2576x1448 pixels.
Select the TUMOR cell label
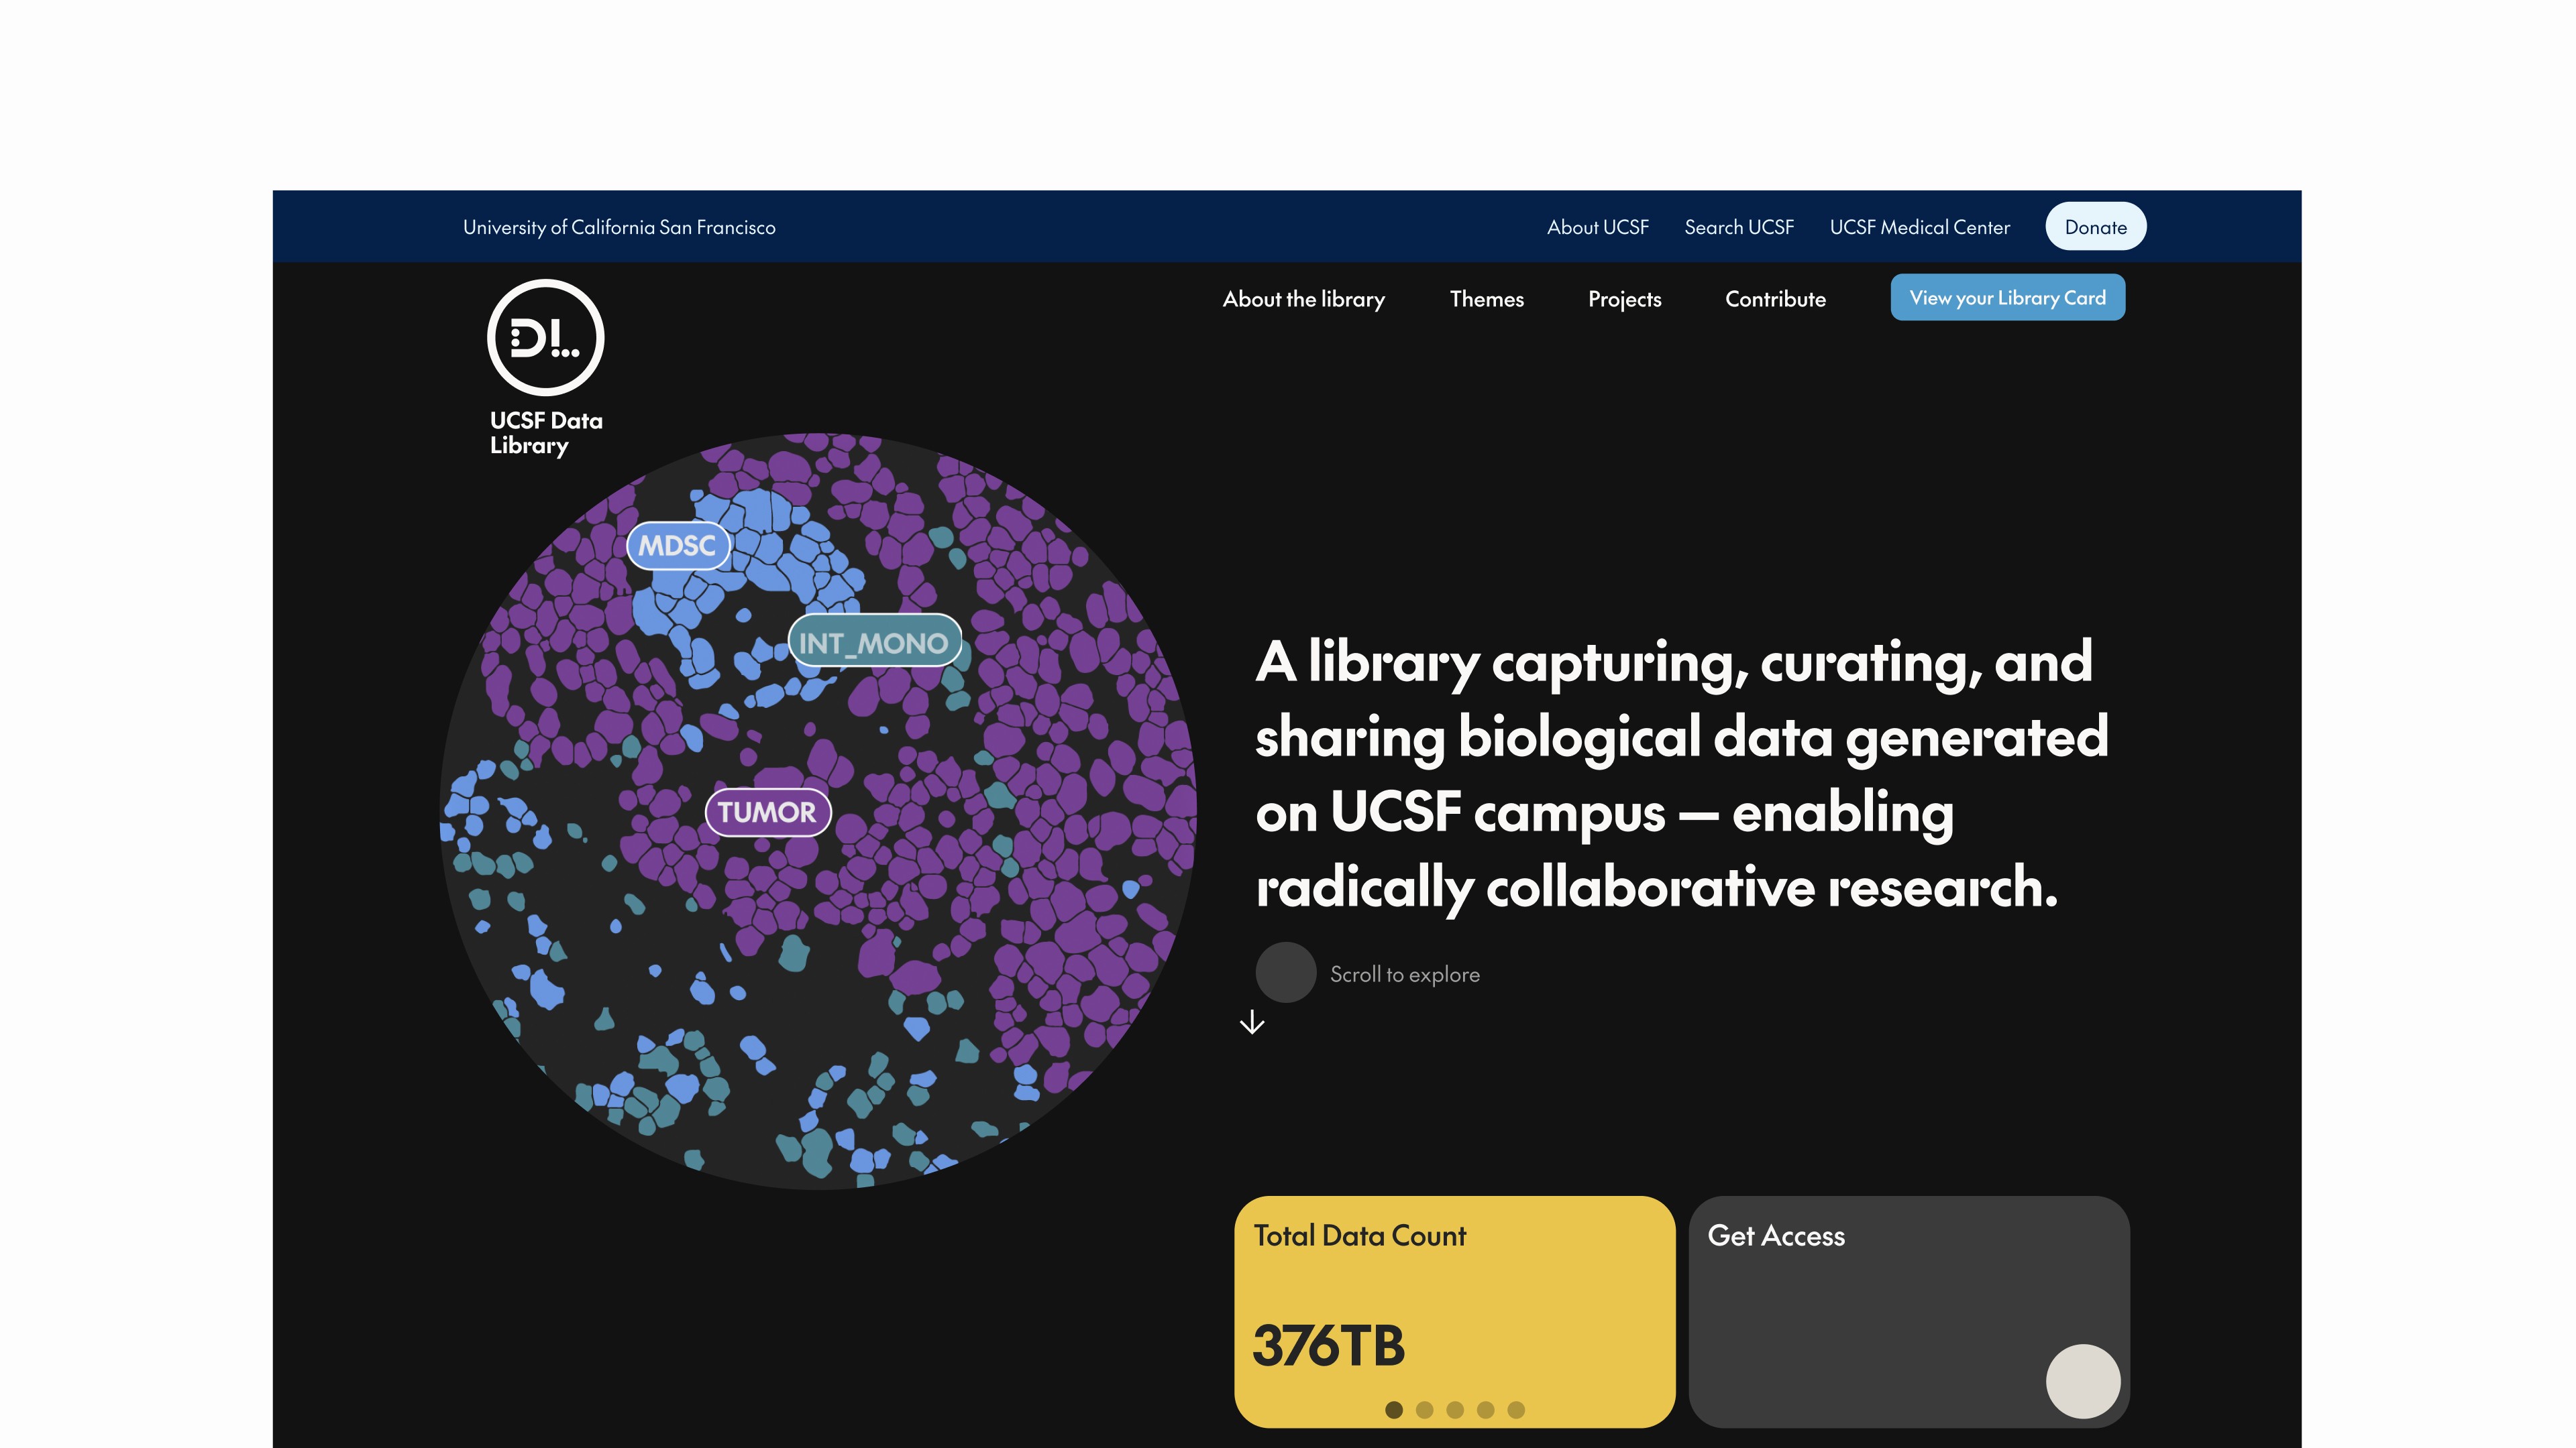point(768,811)
